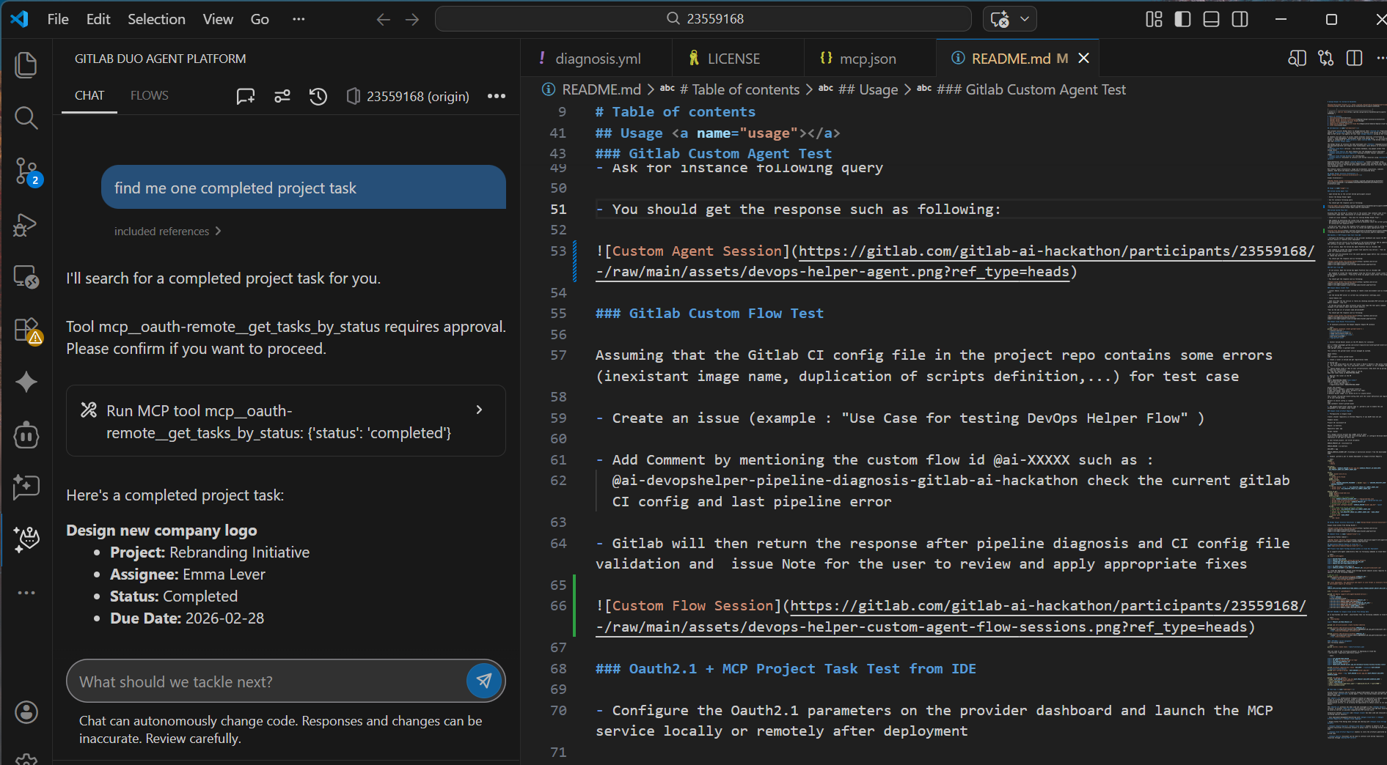This screenshot has height=765, width=1387.
Task: Expand the Run MCP tool details
Action: click(x=479, y=410)
